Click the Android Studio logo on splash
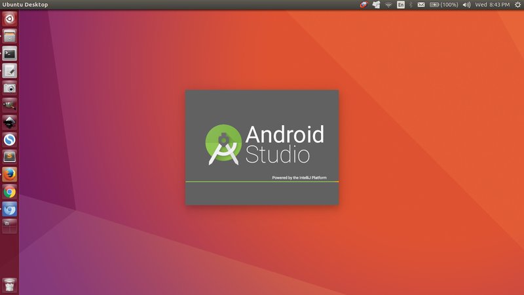Image resolution: width=524 pixels, height=295 pixels. pyautogui.click(x=223, y=144)
